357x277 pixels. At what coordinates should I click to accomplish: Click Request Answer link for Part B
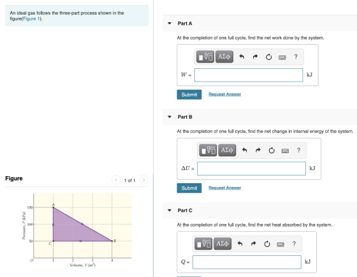click(224, 188)
